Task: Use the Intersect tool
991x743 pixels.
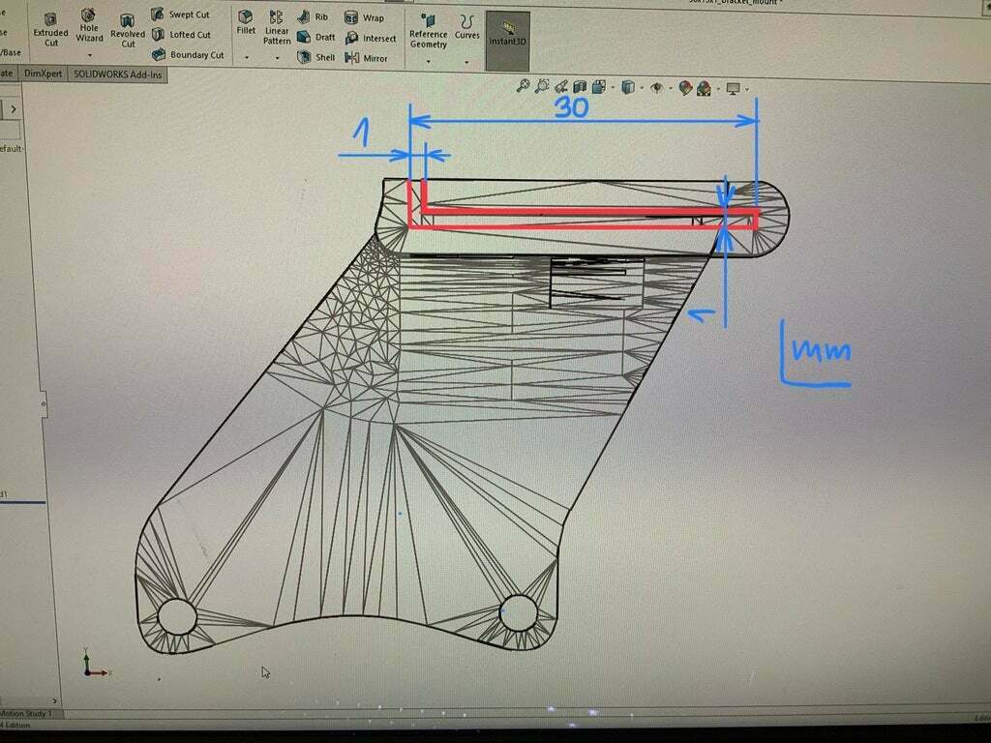Action: tap(371, 38)
